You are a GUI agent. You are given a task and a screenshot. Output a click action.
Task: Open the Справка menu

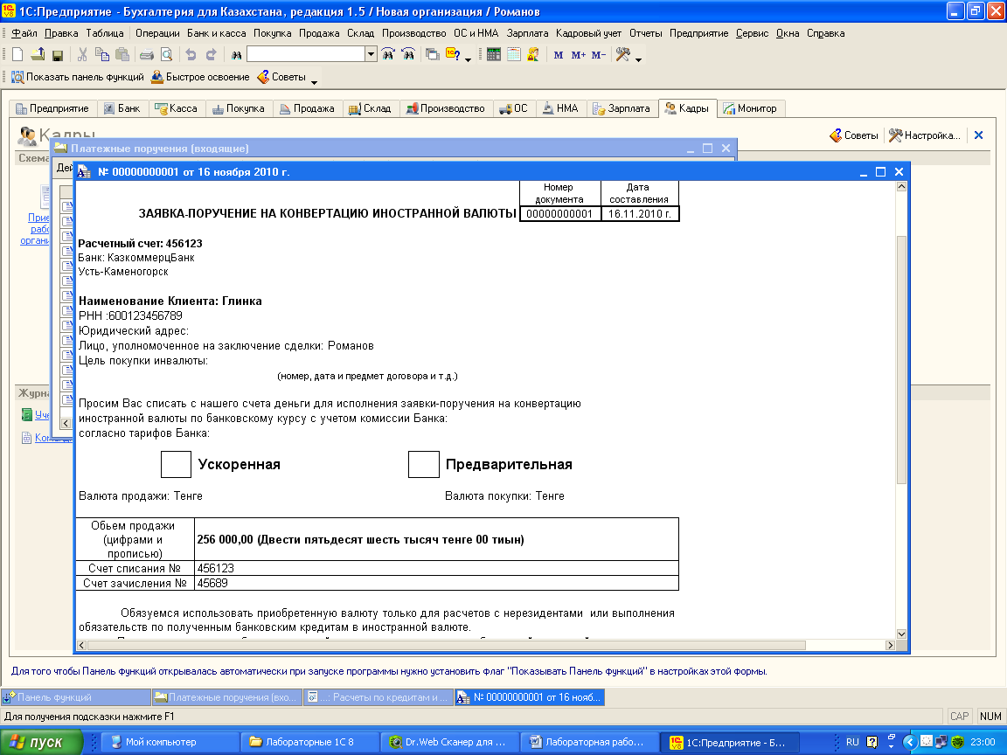tap(825, 33)
